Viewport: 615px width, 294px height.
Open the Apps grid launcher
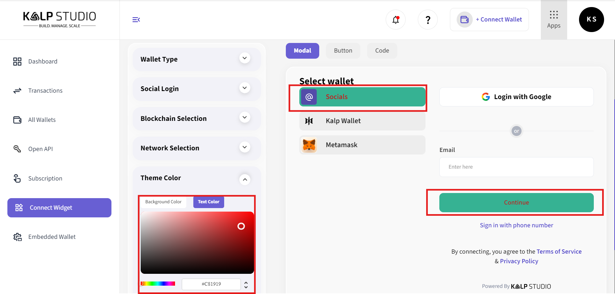point(554,20)
